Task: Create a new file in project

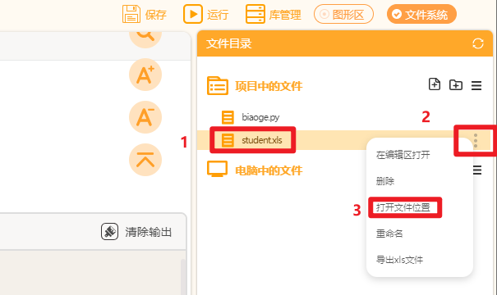Action: pyautogui.click(x=435, y=84)
